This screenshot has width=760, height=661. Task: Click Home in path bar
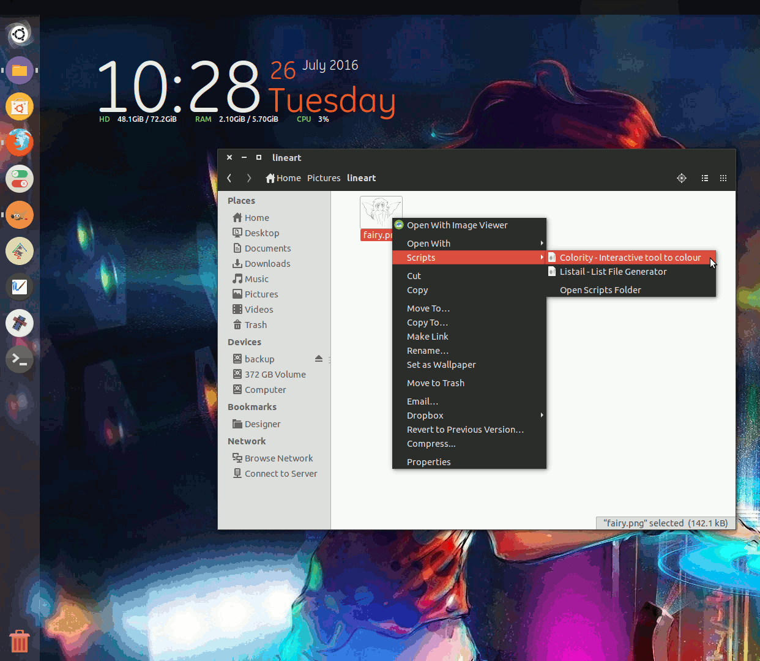point(283,178)
